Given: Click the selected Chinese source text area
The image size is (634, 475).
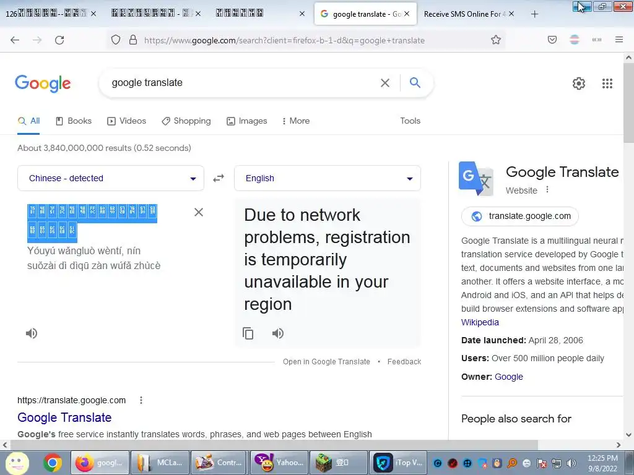Looking at the screenshot, I should coord(92,223).
